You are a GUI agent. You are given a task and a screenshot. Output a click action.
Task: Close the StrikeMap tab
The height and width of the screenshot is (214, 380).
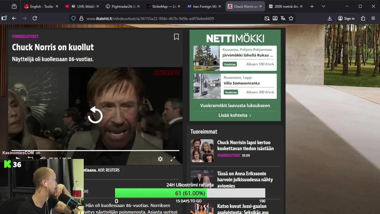pos(179,6)
